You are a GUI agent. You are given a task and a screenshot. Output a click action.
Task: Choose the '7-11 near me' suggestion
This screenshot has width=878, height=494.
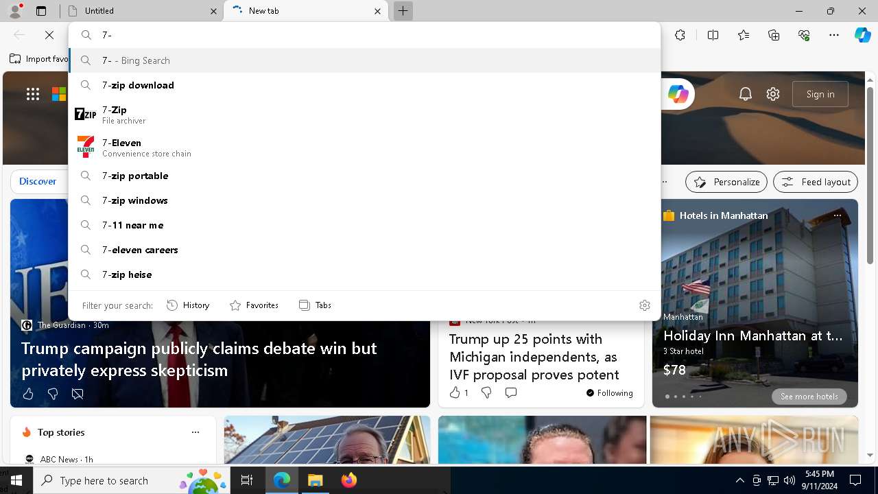[364, 225]
